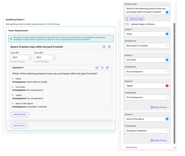Click into the Question Text field
185x156 pixels.
point(145,10)
